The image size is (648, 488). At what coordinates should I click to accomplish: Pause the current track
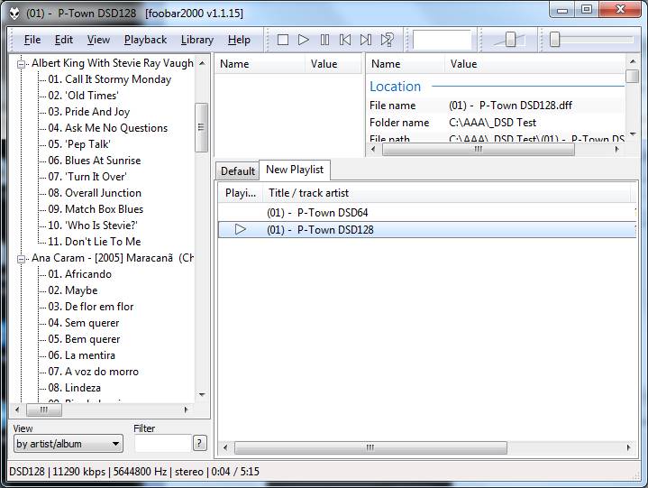coord(324,40)
